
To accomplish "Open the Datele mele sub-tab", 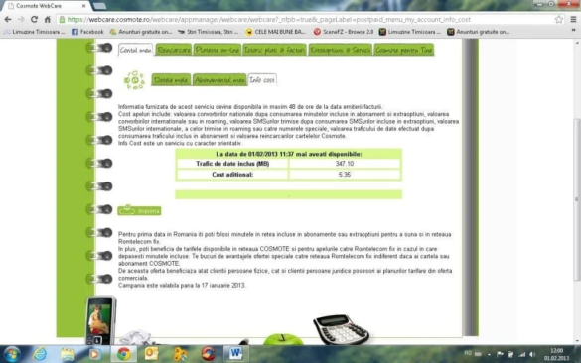I will (x=171, y=80).
